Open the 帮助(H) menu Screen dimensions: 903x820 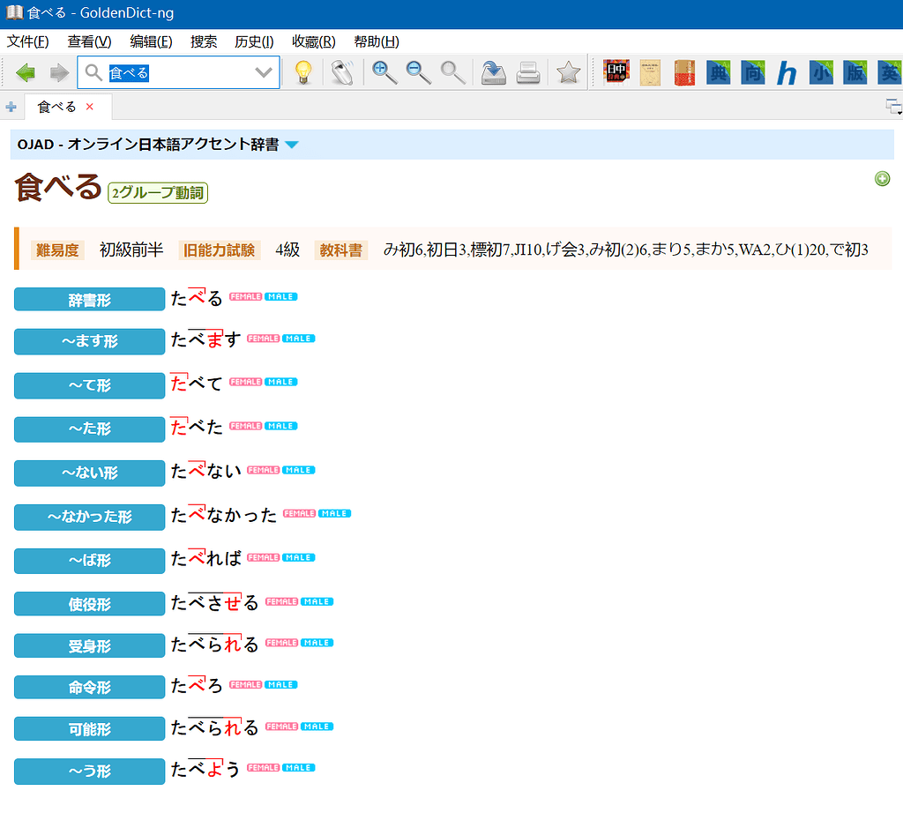point(376,42)
